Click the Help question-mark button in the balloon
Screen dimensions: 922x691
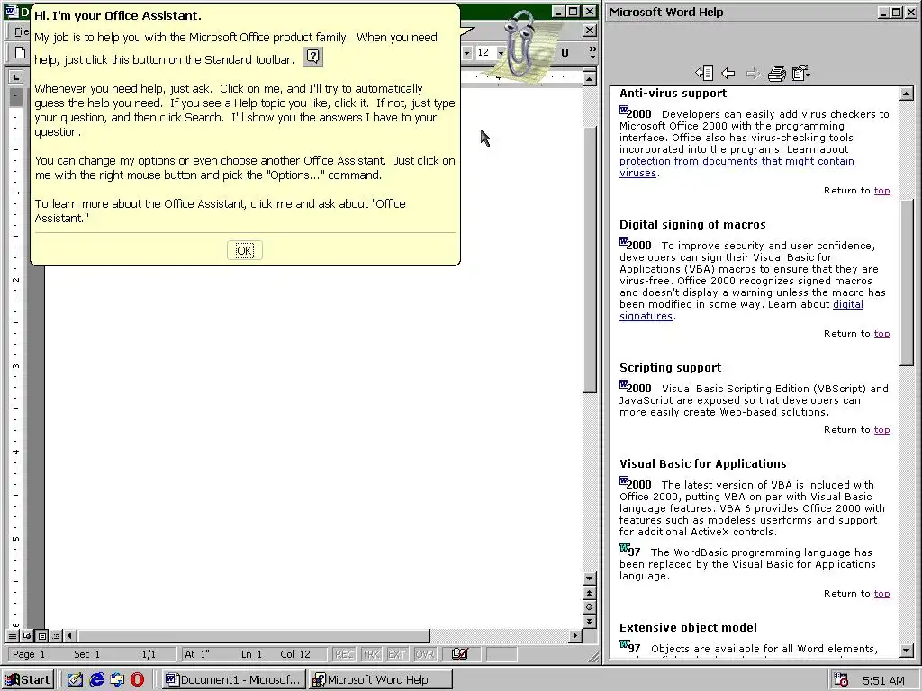[312, 57]
